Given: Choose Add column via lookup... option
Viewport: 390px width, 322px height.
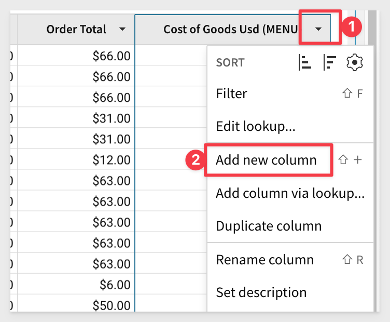Looking at the screenshot, I should (290, 194).
